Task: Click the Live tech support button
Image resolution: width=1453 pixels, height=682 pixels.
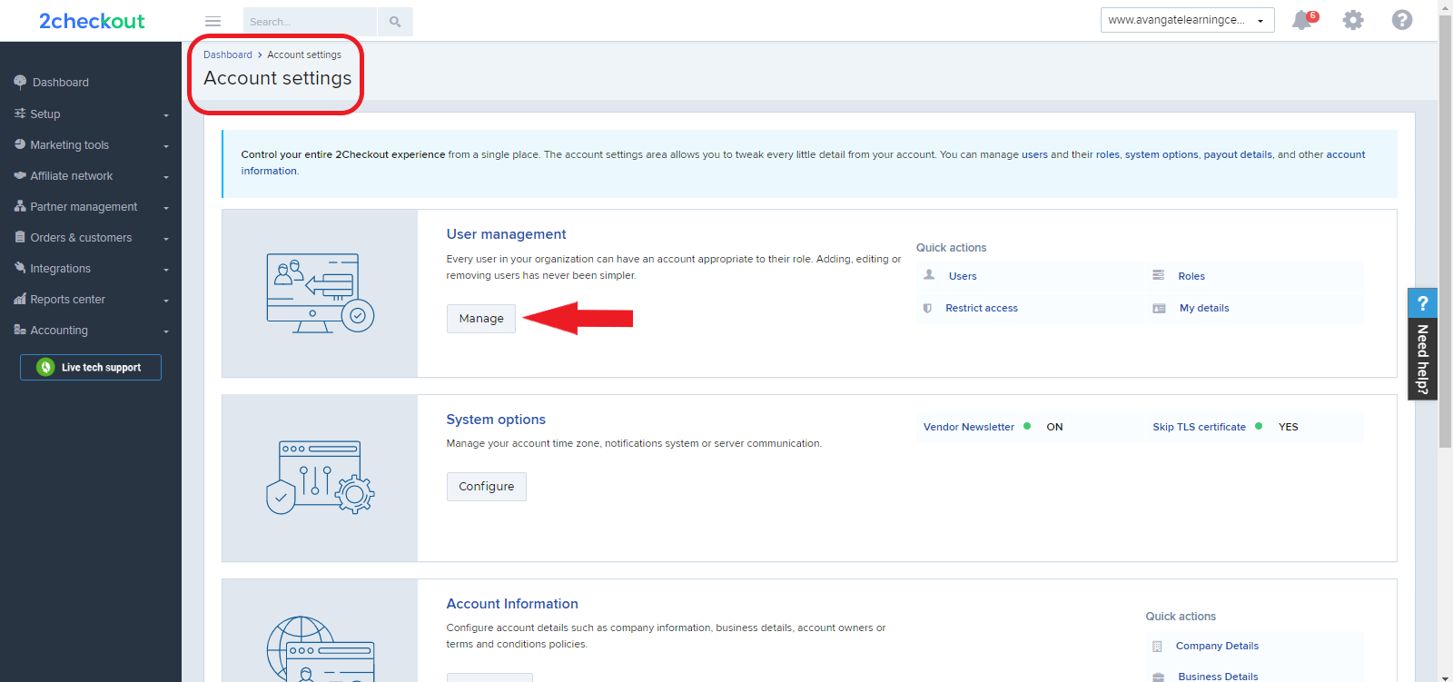Action: coord(91,367)
